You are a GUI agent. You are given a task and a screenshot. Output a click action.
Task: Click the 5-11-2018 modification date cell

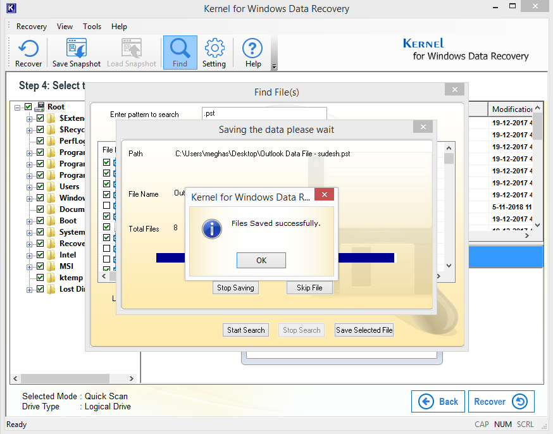(x=512, y=207)
